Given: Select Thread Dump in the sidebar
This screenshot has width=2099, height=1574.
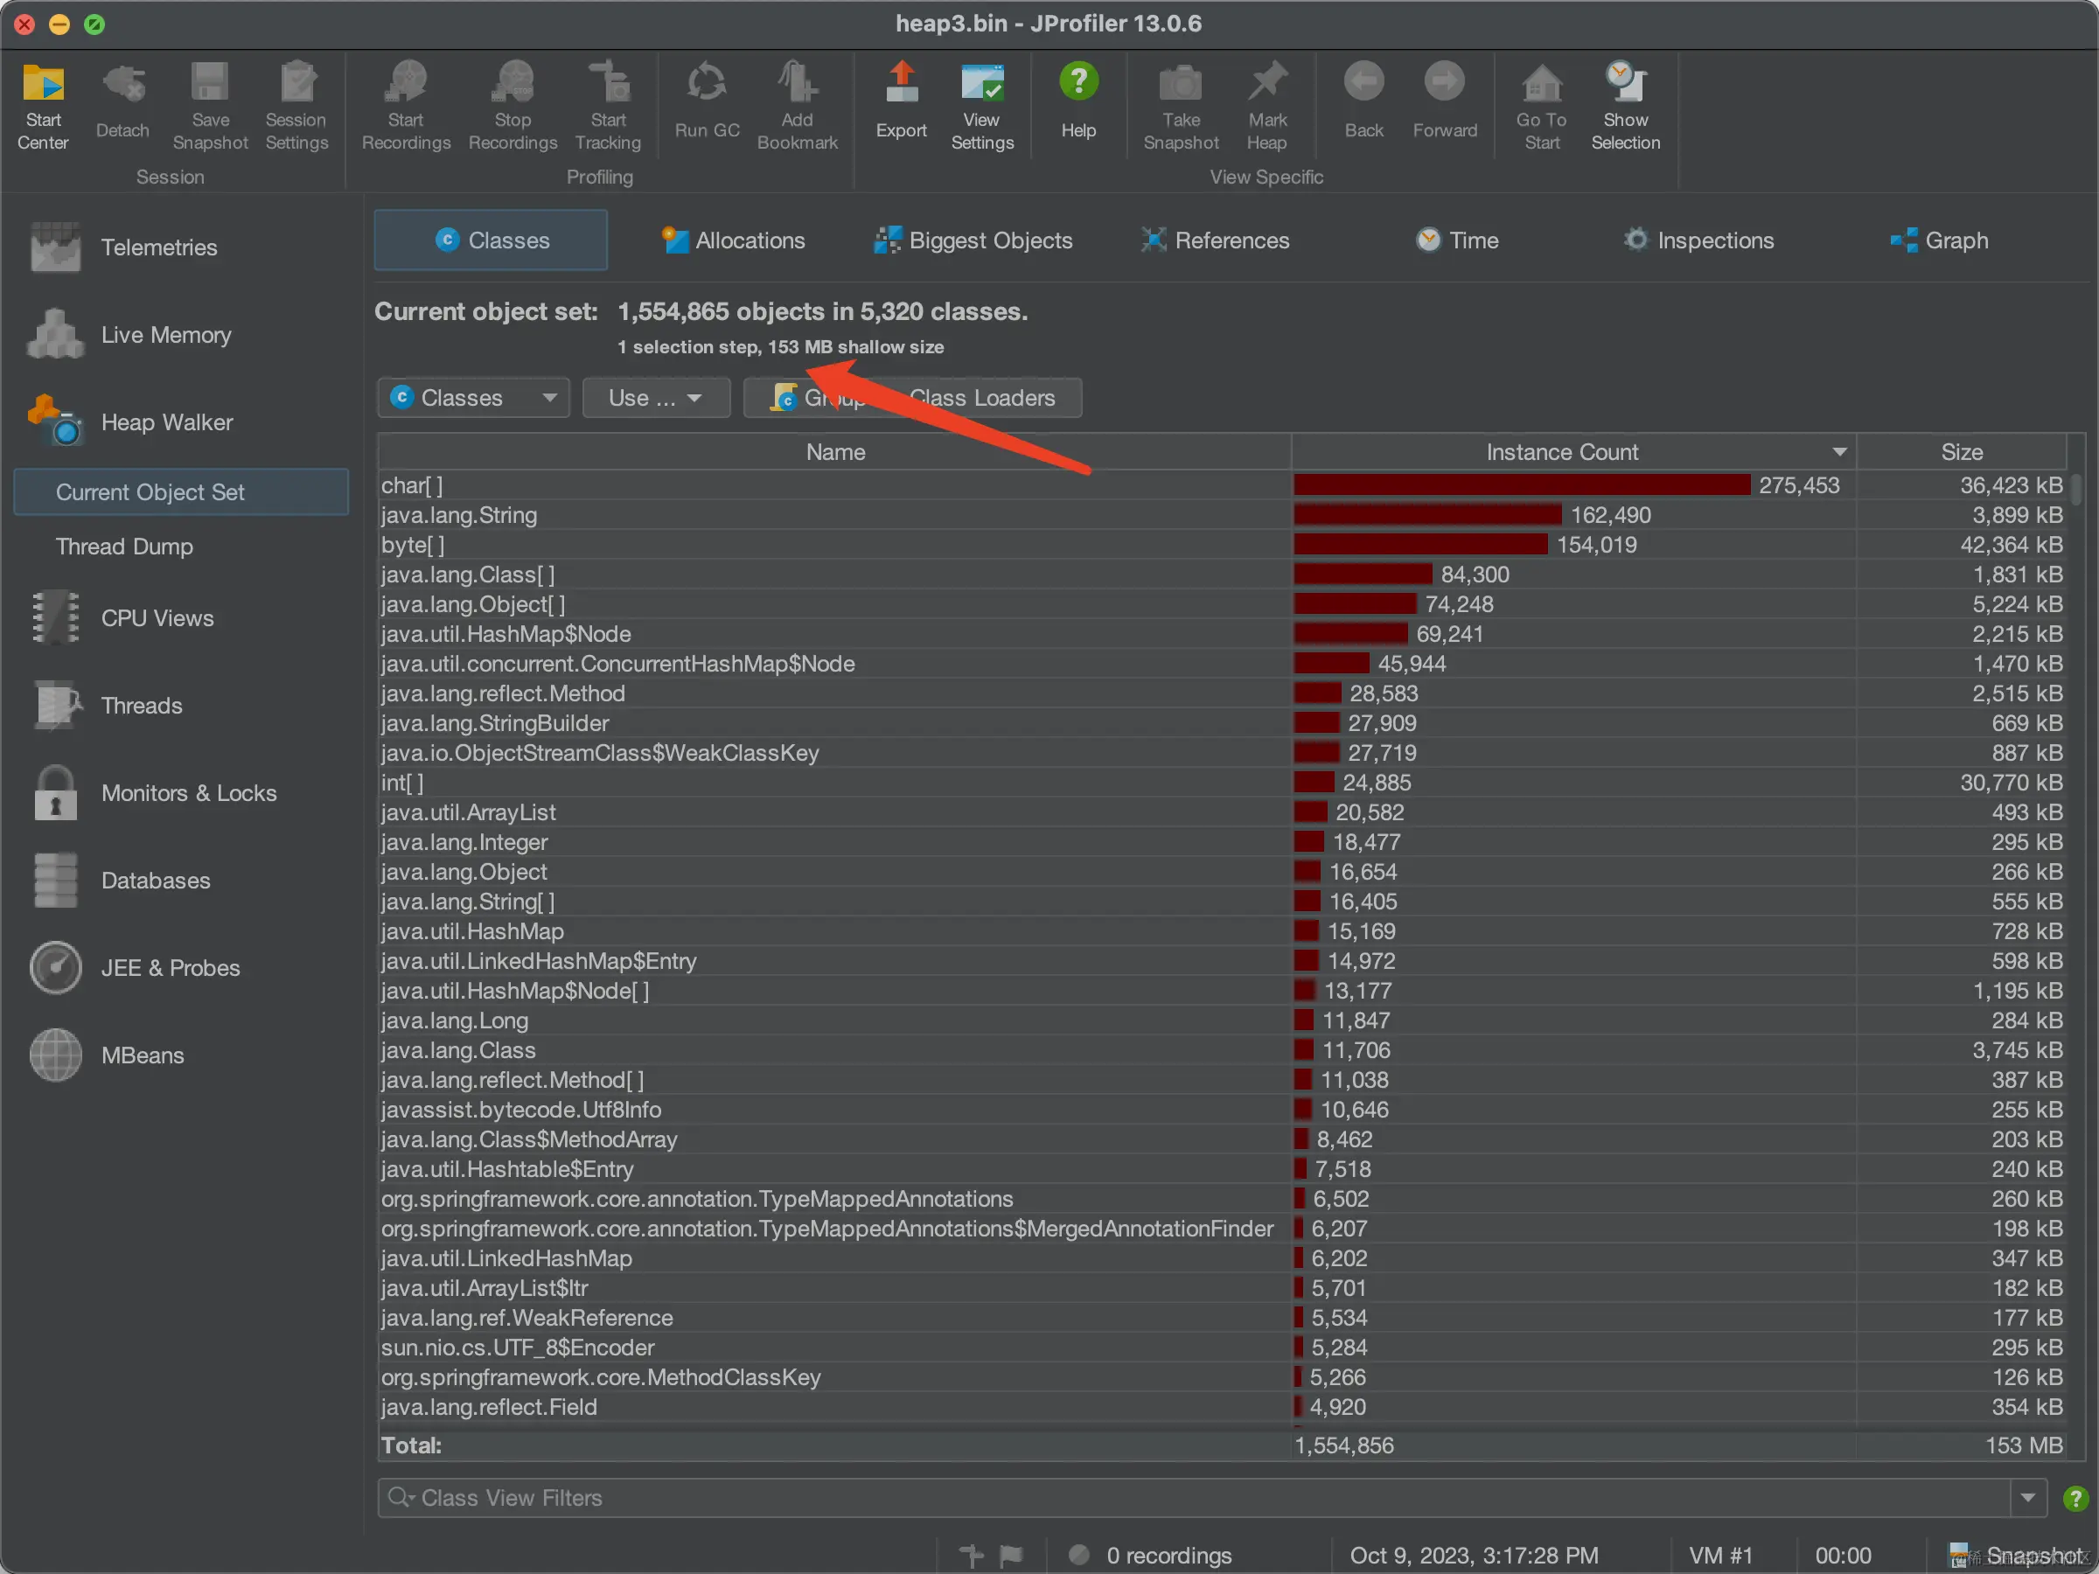Looking at the screenshot, I should coord(124,547).
